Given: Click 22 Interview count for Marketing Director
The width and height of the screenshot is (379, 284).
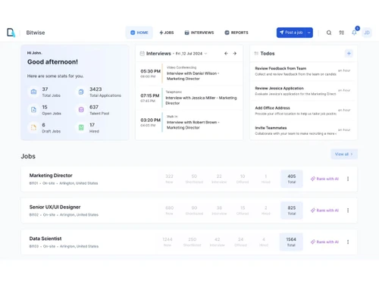Looking at the screenshot, I should click(219, 179).
